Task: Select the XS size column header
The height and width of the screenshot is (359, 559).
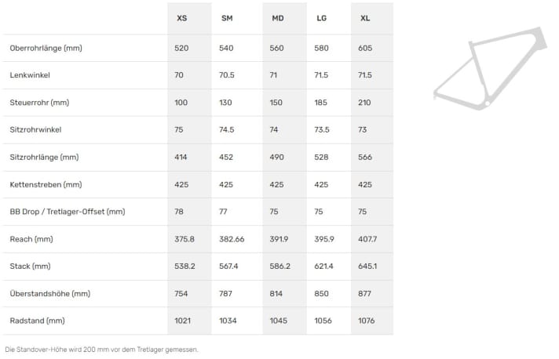Action: (182, 18)
